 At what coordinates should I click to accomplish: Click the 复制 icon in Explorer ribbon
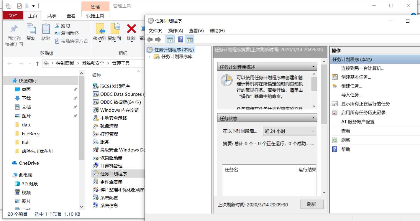click(x=31, y=29)
